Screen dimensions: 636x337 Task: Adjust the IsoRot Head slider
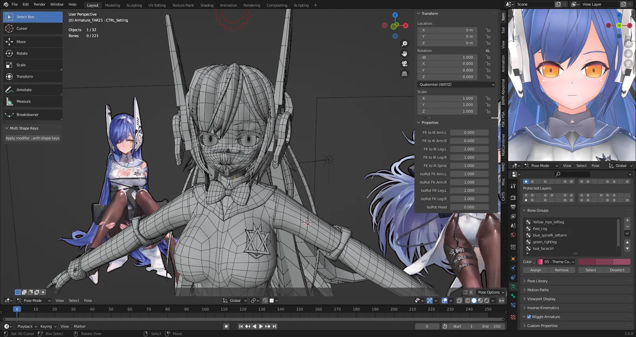pos(469,207)
